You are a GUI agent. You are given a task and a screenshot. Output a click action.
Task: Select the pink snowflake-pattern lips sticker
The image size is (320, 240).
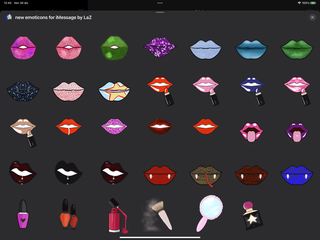(69, 48)
